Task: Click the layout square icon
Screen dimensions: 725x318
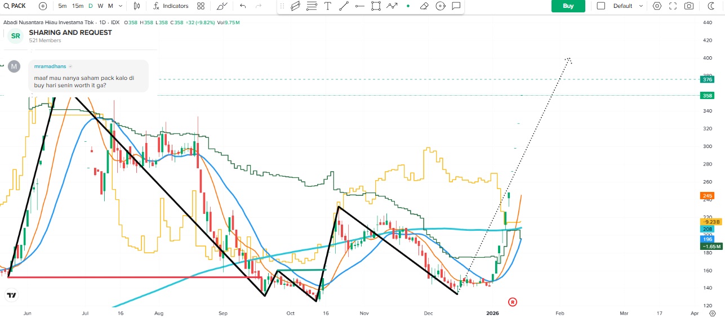Action: pos(601,6)
